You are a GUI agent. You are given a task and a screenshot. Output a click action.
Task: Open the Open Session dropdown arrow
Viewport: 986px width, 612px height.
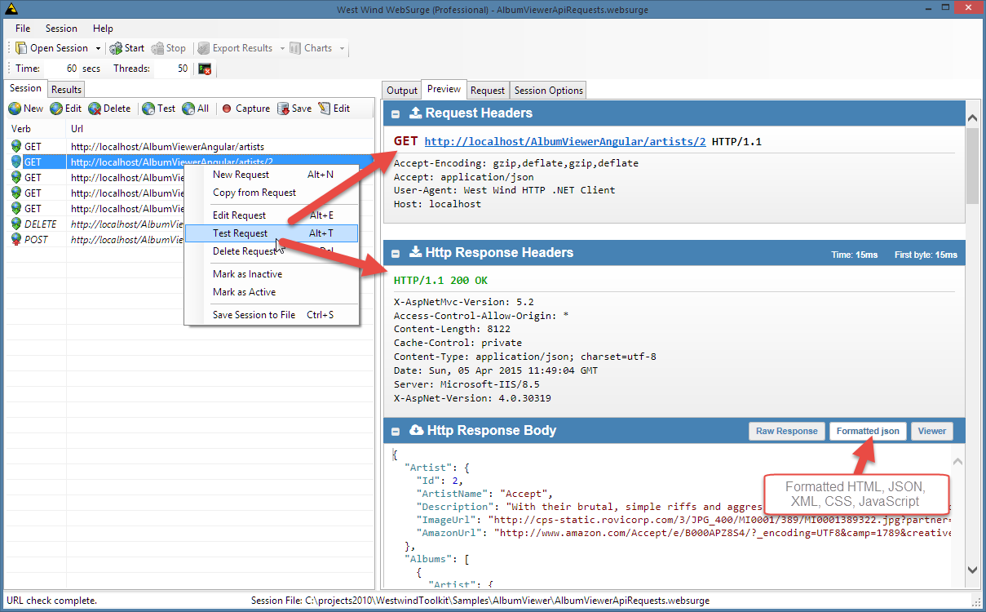[x=99, y=48]
